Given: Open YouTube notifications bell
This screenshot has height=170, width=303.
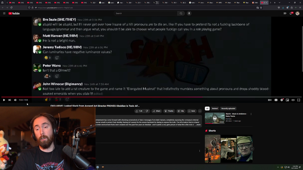Looking at the screenshot, I should [x=291, y=13].
